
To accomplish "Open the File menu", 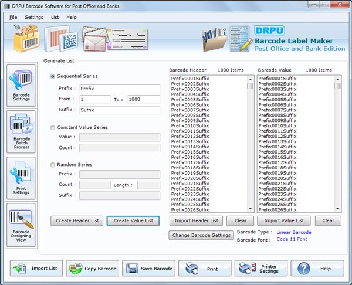I will (x=13, y=17).
